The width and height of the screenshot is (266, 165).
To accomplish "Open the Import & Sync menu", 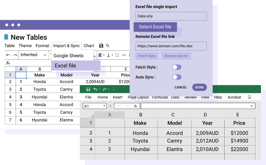I will click(66, 45).
